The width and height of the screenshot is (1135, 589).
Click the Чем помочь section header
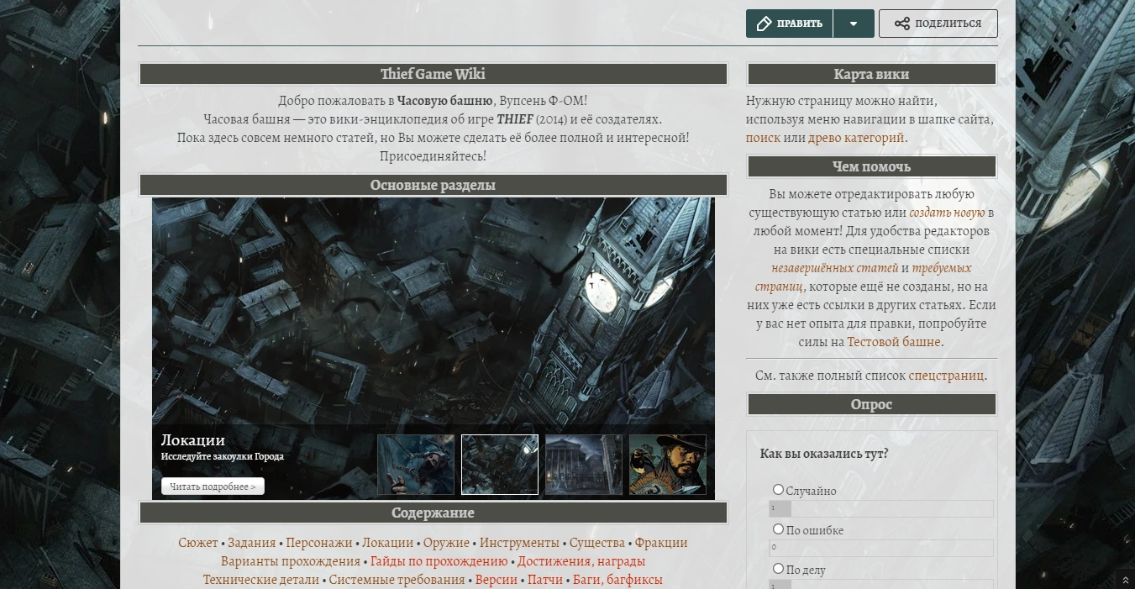871,166
